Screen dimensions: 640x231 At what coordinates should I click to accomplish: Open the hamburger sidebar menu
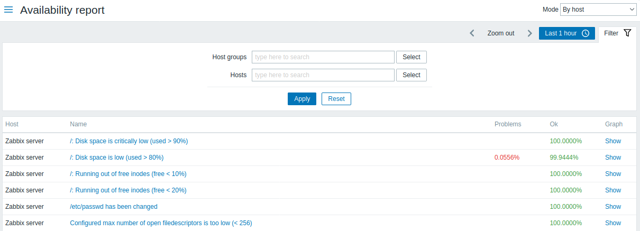8,10
